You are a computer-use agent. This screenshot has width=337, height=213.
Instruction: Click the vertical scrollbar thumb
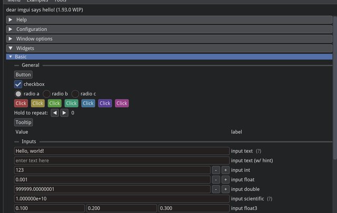[x=335, y=88]
